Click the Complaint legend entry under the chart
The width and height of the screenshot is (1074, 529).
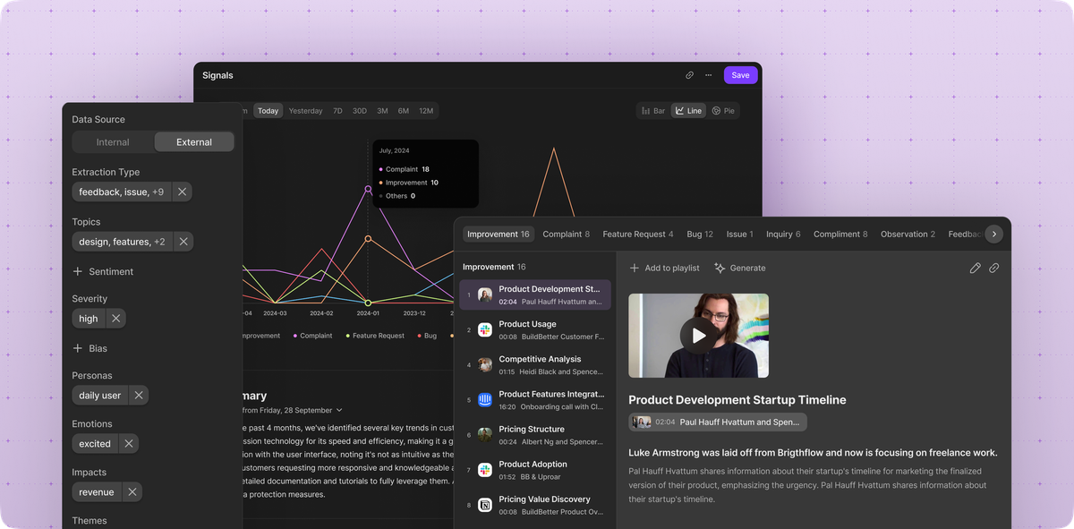[313, 336]
